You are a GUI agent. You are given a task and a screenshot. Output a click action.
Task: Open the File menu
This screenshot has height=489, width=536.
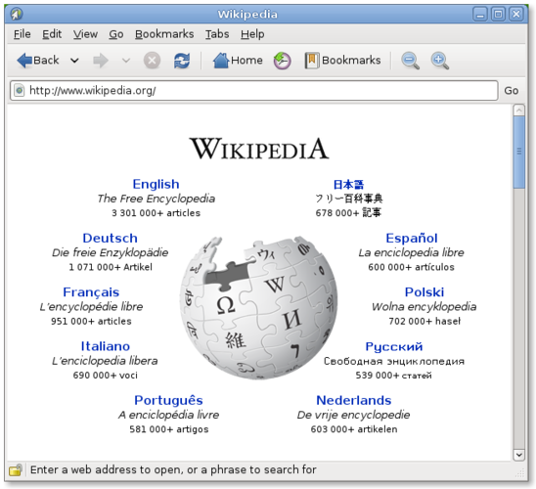tap(22, 34)
